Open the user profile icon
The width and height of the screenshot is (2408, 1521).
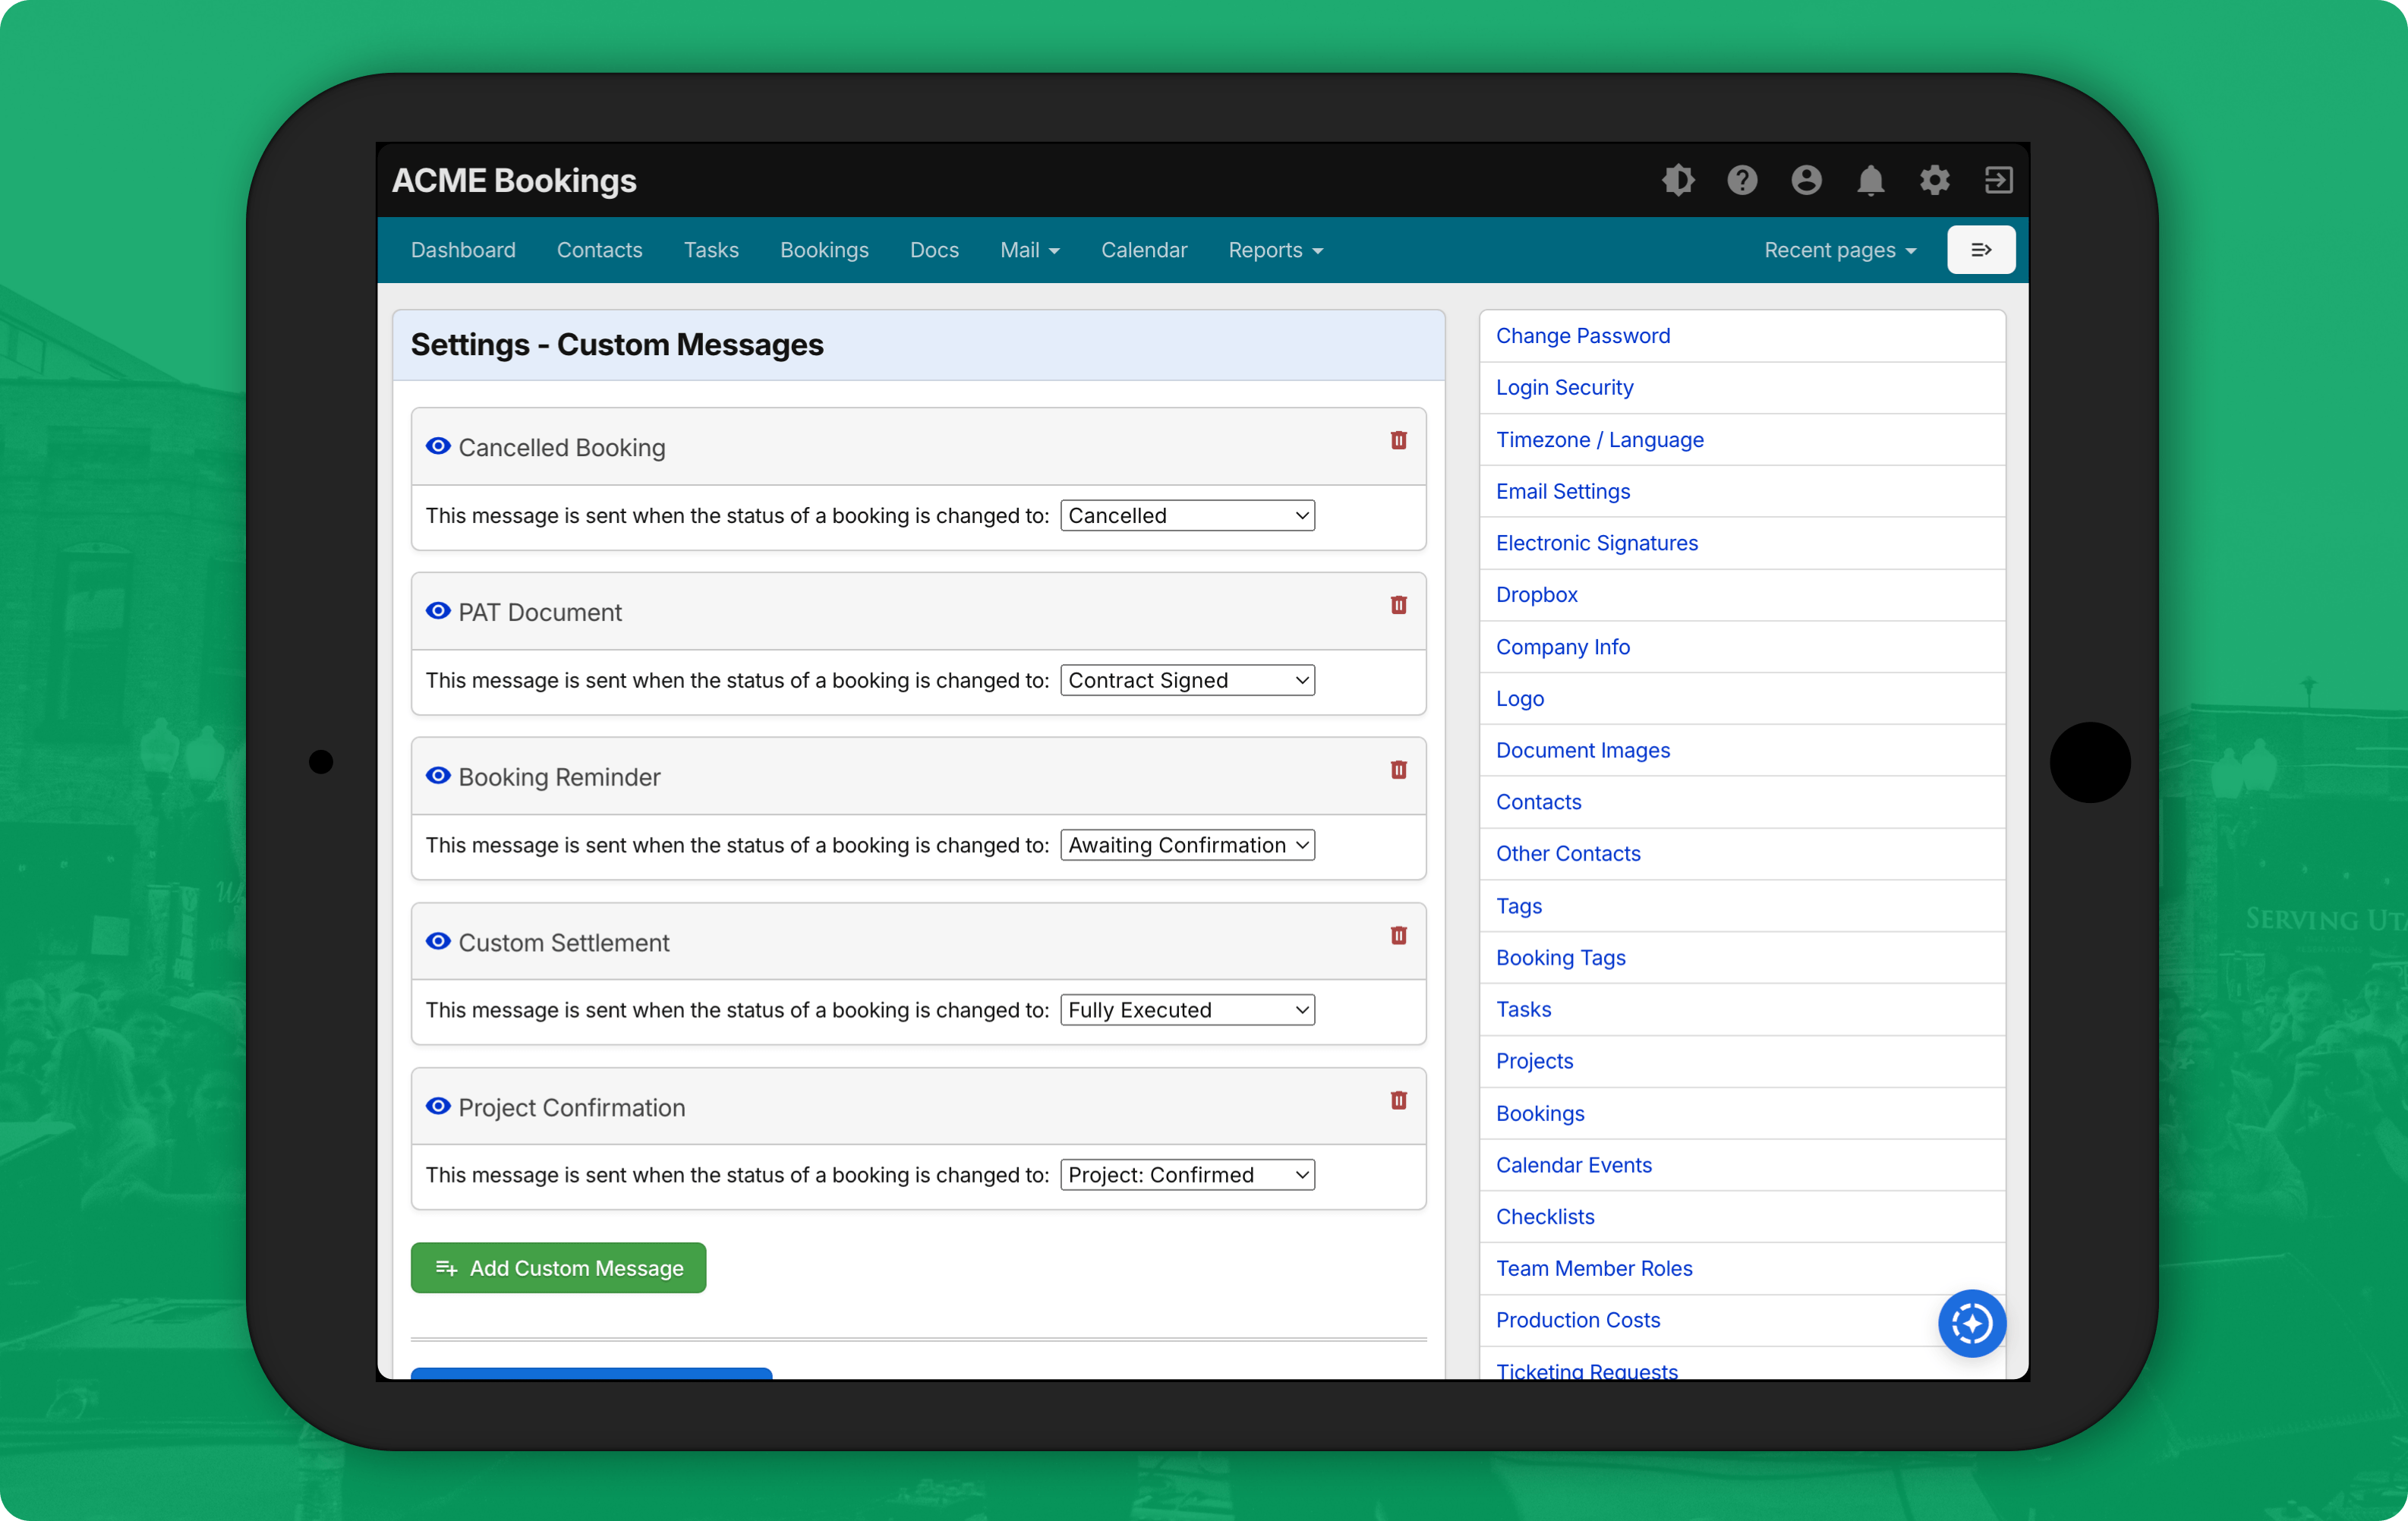(x=1806, y=180)
